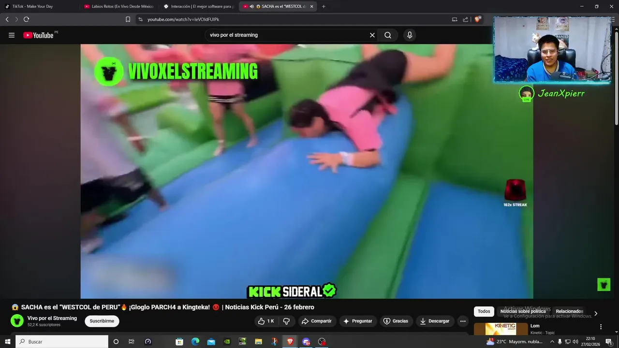Click the 52,2 K suscriptores text
This screenshot has height=348, width=619.
tap(44, 325)
